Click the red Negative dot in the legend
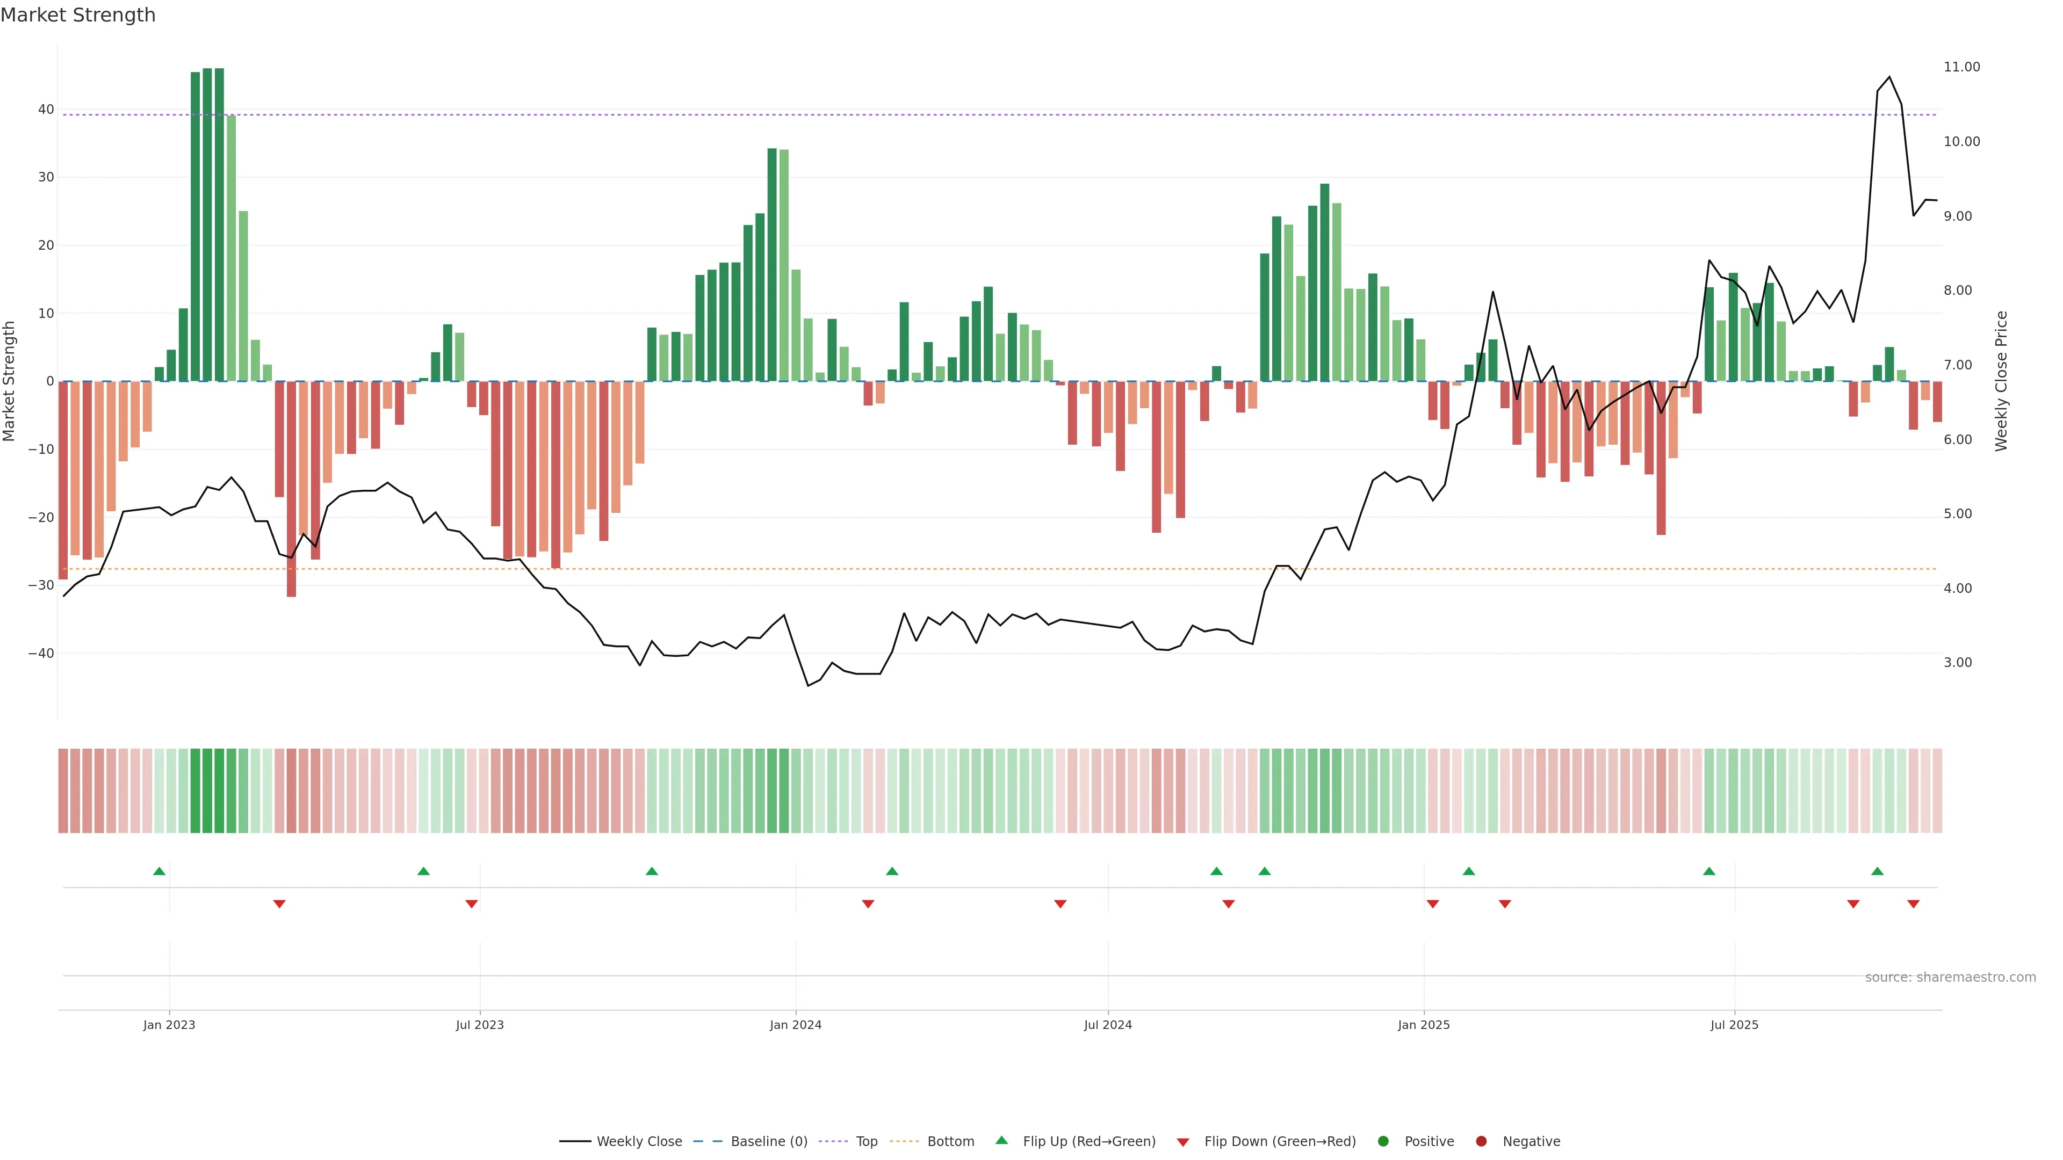2063x1160 pixels. click(1481, 1142)
